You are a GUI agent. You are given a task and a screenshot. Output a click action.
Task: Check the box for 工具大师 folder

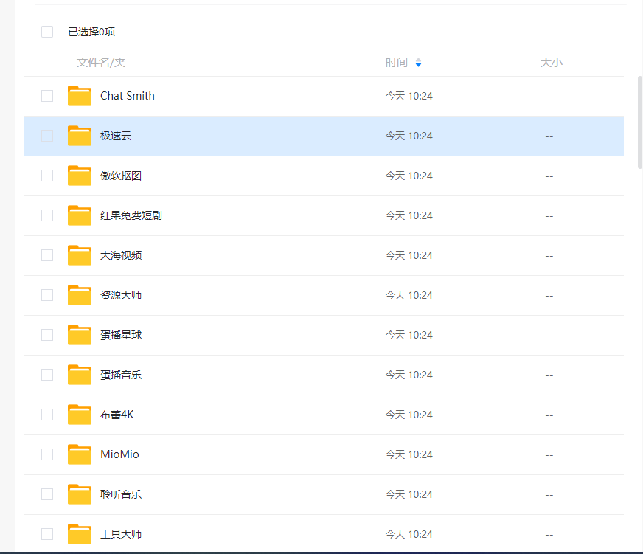[x=47, y=534]
